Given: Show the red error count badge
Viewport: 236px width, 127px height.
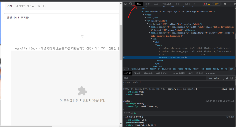Looking at the screenshot, I should coord(205,4).
